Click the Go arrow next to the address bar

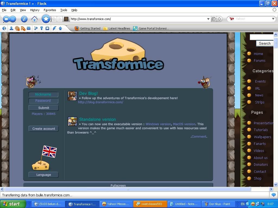(219, 19)
